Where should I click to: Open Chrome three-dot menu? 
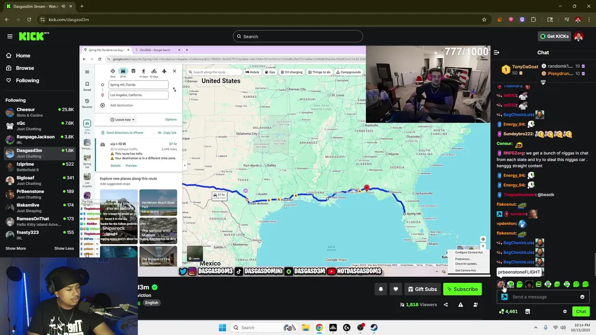(589, 20)
